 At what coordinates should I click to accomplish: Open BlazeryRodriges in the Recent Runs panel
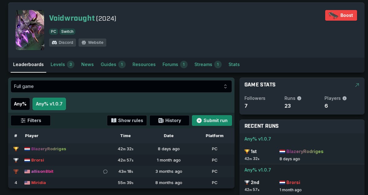click(305, 151)
